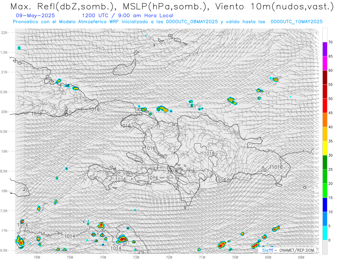
Task: Select the '68W' longitude axis label
Action: [x=301, y=257]
